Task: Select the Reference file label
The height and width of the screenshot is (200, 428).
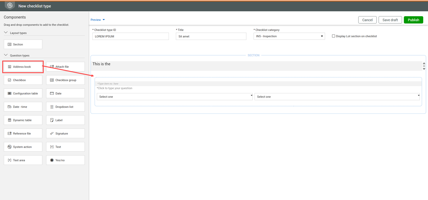Action: coord(22,133)
